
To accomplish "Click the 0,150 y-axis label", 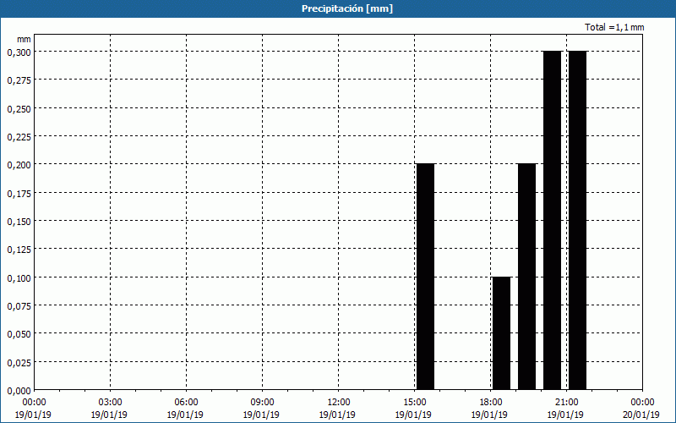I will (x=19, y=222).
